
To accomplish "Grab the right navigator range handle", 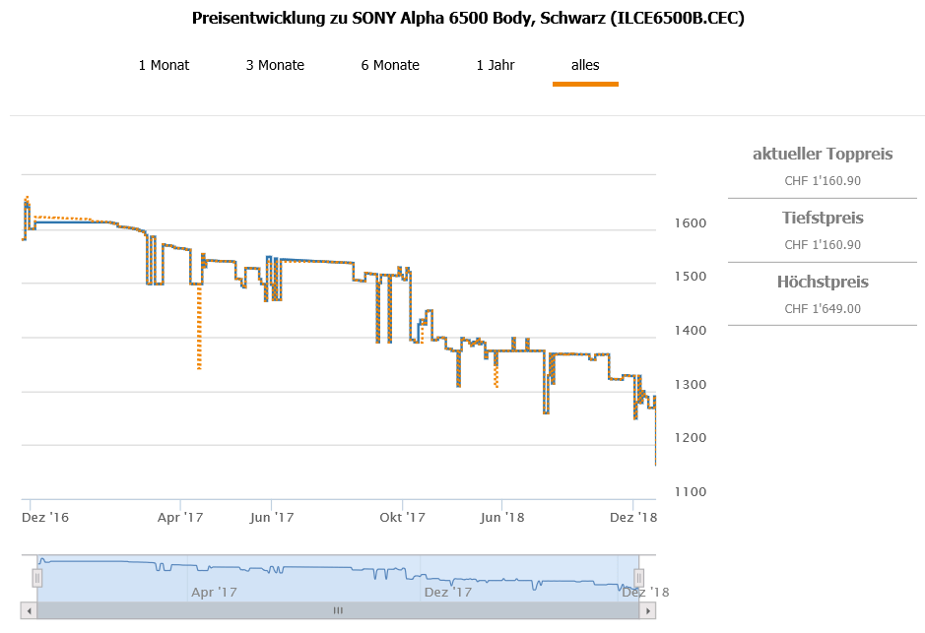I will (639, 578).
